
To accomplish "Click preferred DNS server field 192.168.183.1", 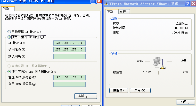I will point(69,78).
